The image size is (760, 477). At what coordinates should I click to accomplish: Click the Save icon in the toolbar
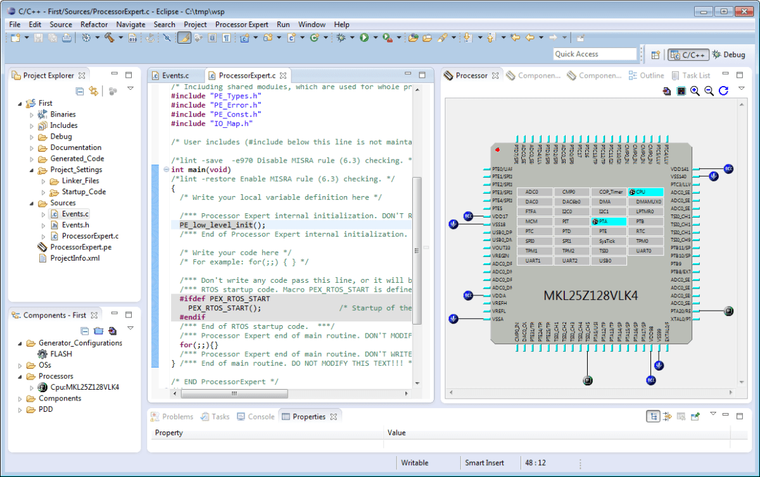click(38, 39)
